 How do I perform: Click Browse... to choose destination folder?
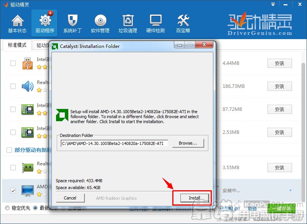188,143
